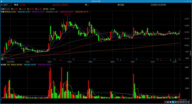Viewport: 192px width, 104px height.
Task: Click the blue circle marker after 12/01
Action: coord(180,59)
